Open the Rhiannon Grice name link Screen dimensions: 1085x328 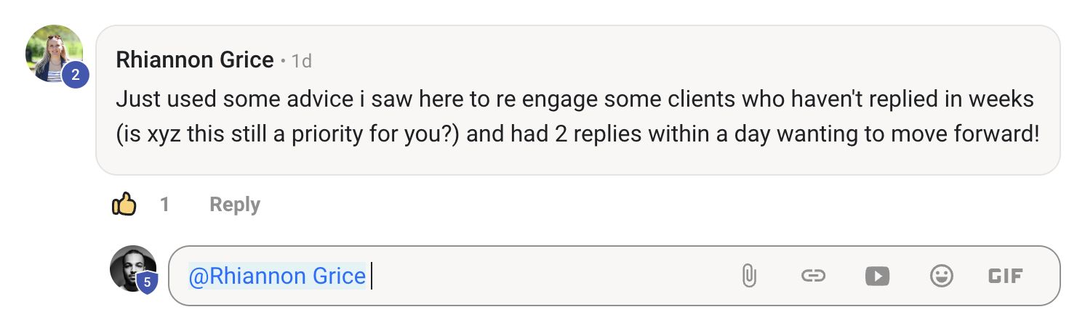194,60
